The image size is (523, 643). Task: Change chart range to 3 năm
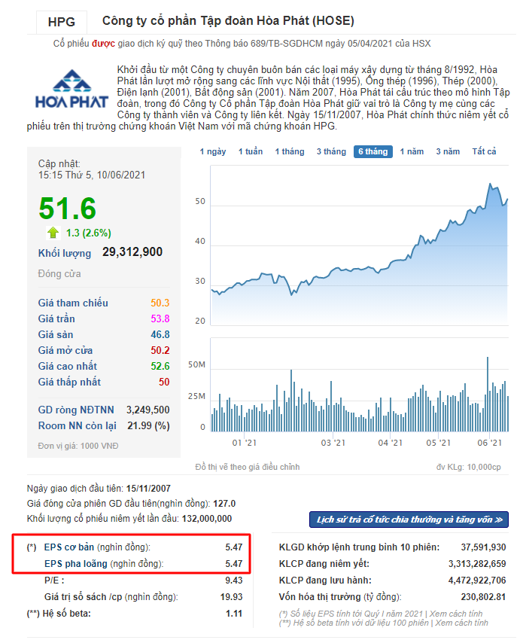pyautogui.click(x=448, y=151)
